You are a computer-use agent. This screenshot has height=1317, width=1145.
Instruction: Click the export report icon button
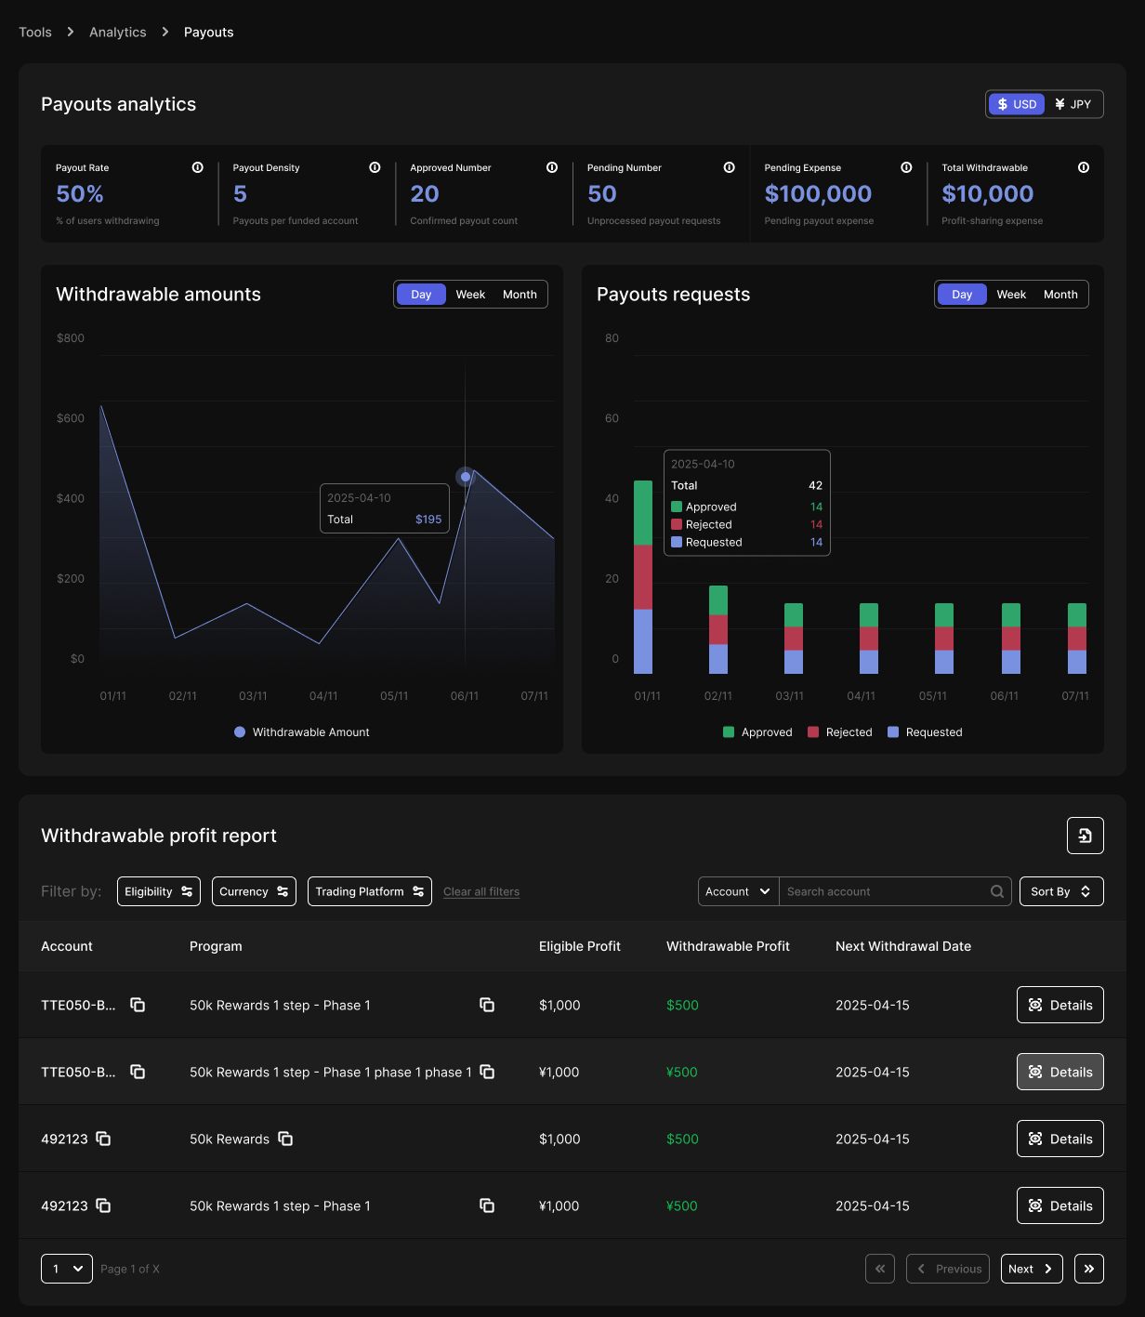pos(1085,836)
